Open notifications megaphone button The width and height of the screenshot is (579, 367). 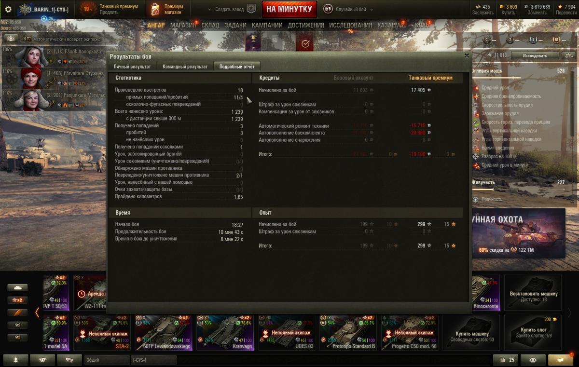(561, 360)
